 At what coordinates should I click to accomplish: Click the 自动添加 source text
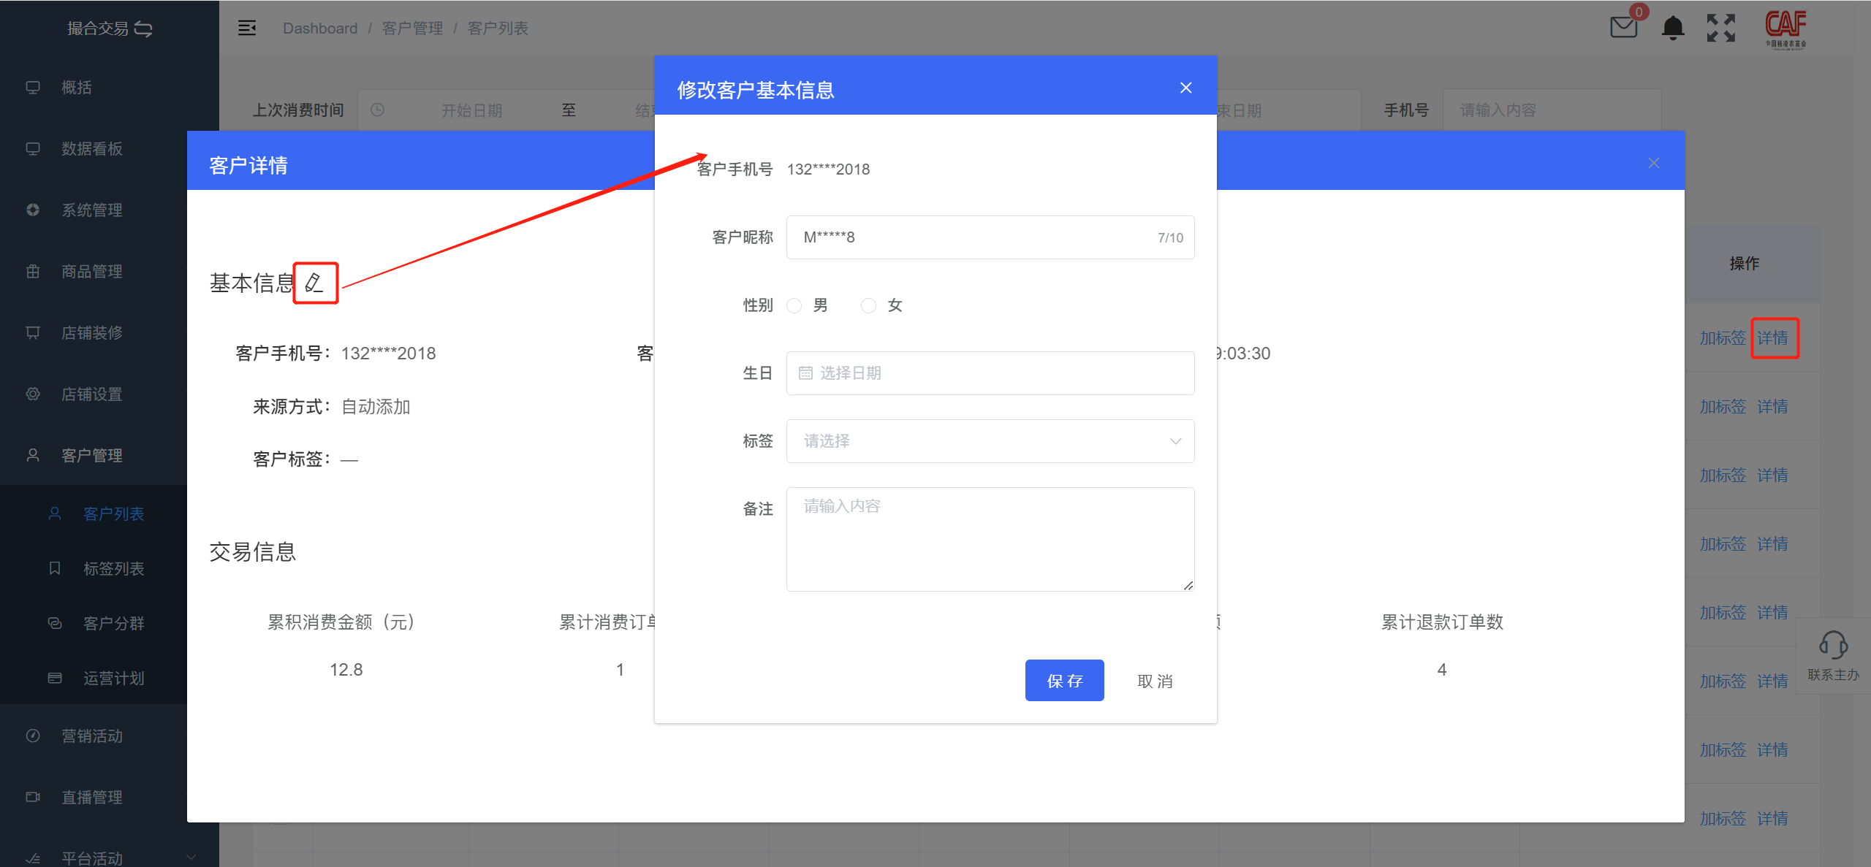point(376,407)
